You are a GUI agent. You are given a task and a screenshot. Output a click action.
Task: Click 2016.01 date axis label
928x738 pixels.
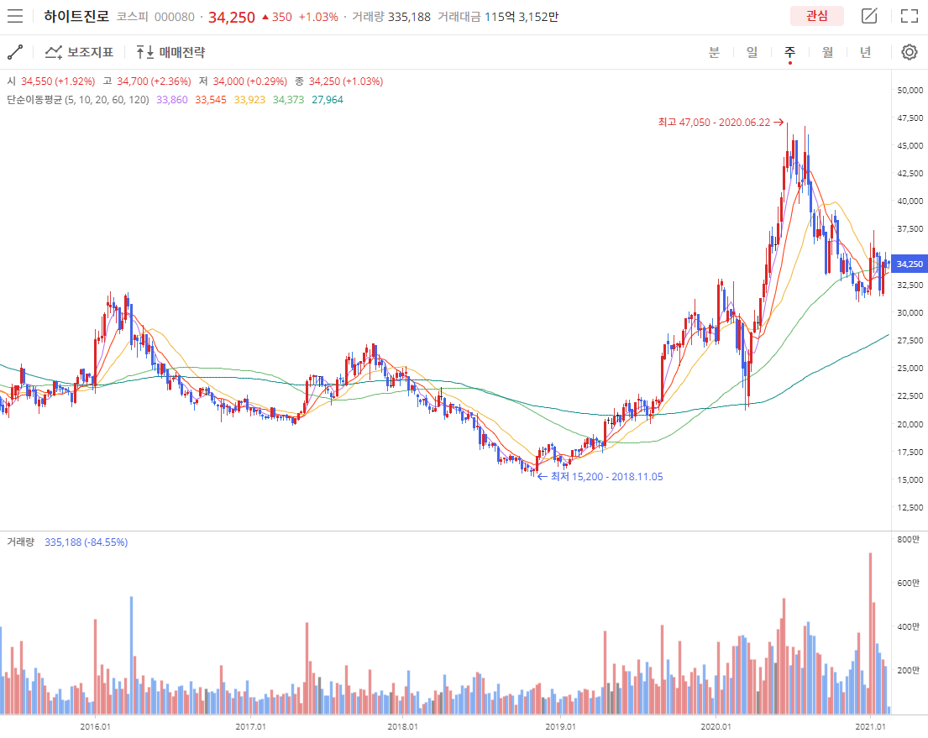[95, 726]
